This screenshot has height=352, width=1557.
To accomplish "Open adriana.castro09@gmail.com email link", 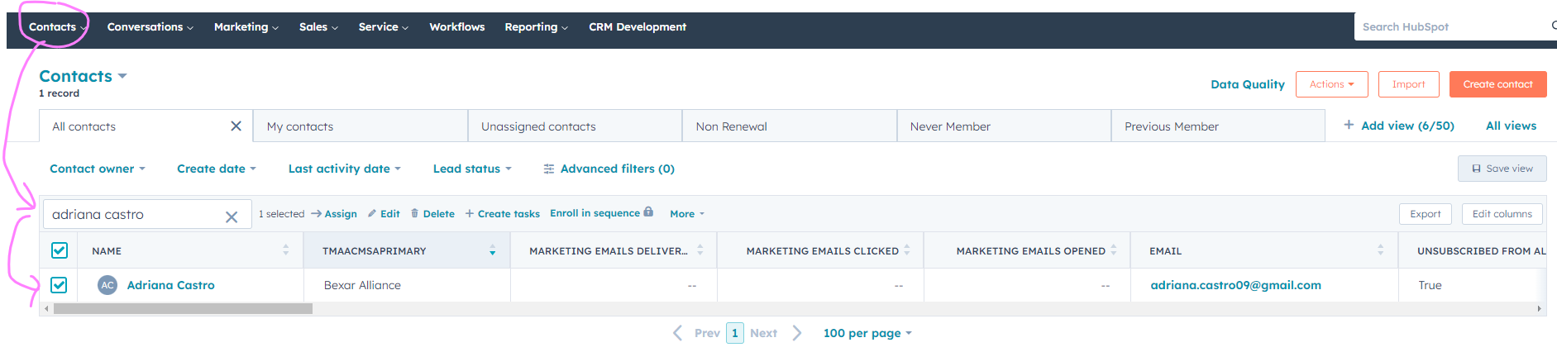I will point(1235,285).
